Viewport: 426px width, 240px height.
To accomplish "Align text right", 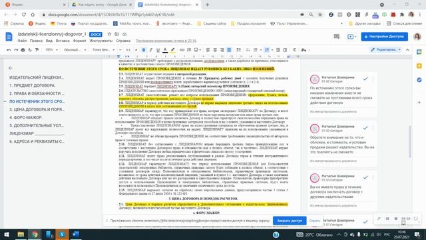I will 222,50.
